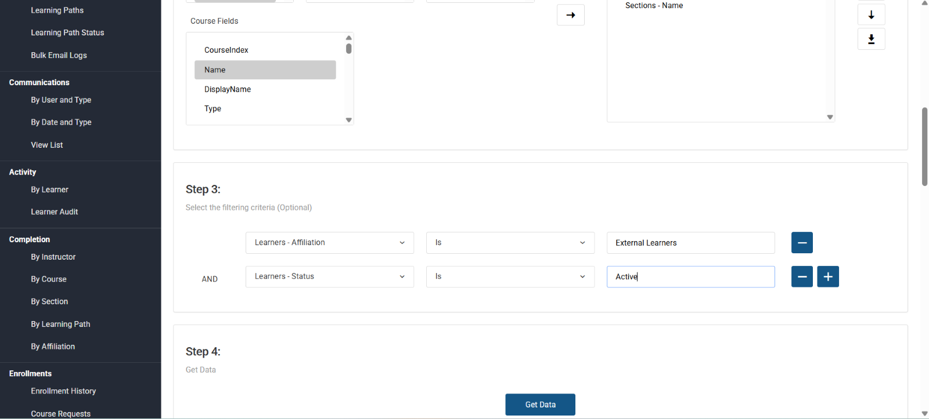The width and height of the screenshot is (929, 419).
Task: Expand the first row's Is operator dropdown
Action: [510, 243]
